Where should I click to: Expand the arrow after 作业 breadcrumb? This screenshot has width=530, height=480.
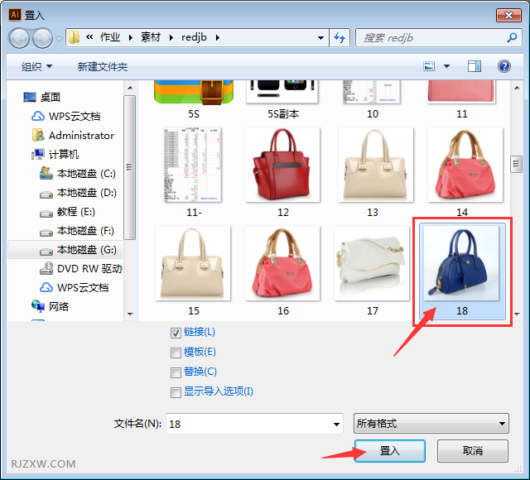(x=131, y=37)
